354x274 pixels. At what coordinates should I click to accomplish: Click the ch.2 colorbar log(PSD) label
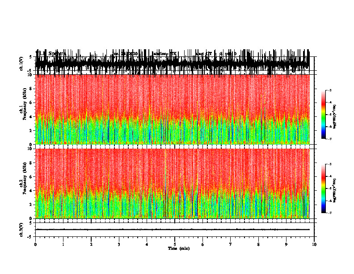point(334,190)
